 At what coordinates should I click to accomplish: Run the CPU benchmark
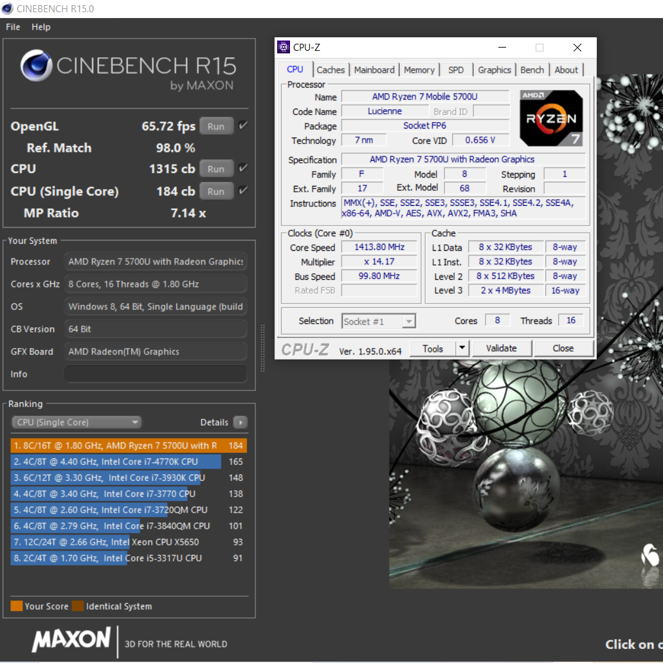click(216, 168)
